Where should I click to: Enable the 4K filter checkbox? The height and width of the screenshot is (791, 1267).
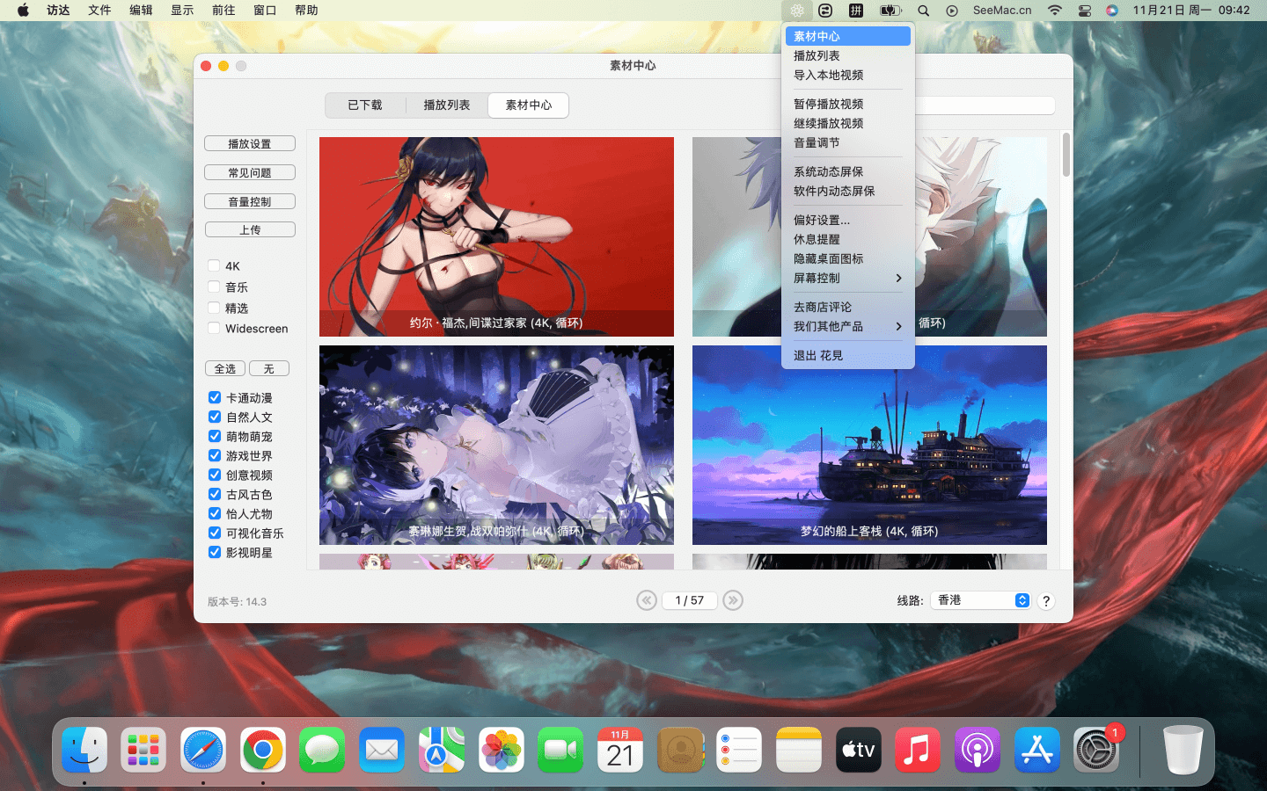tap(214, 265)
